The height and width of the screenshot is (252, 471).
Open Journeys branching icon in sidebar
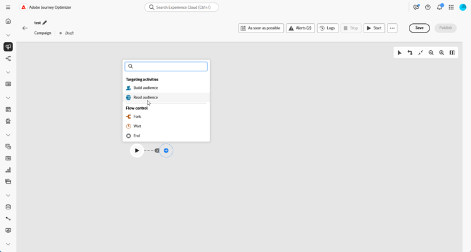click(8, 58)
